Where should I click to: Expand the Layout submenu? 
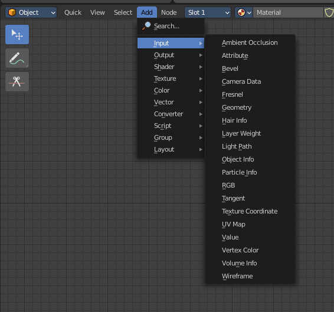tap(171, 149)
